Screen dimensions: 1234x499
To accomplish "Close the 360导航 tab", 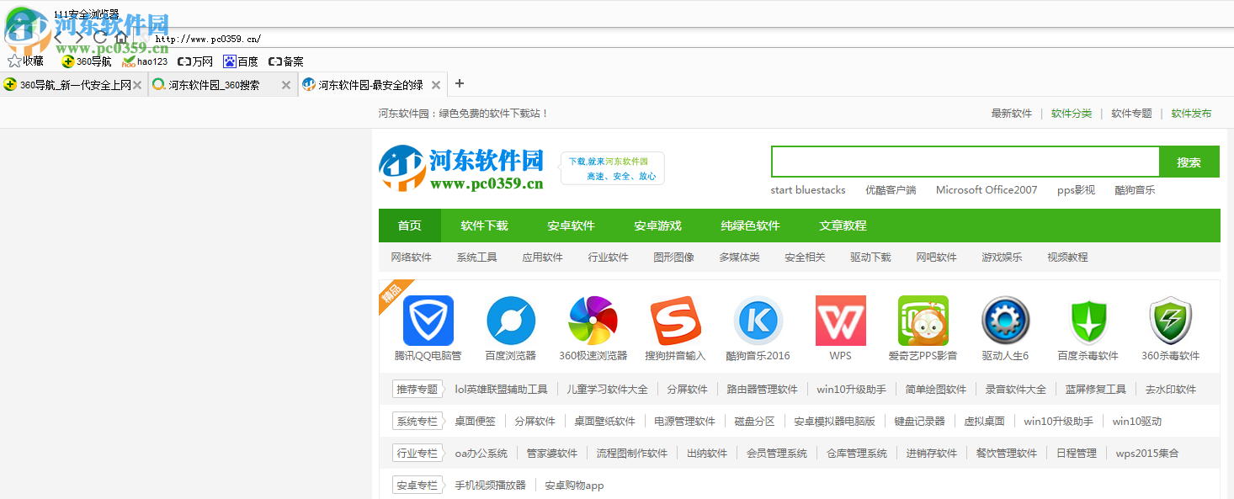I will (x=137, y=85).
